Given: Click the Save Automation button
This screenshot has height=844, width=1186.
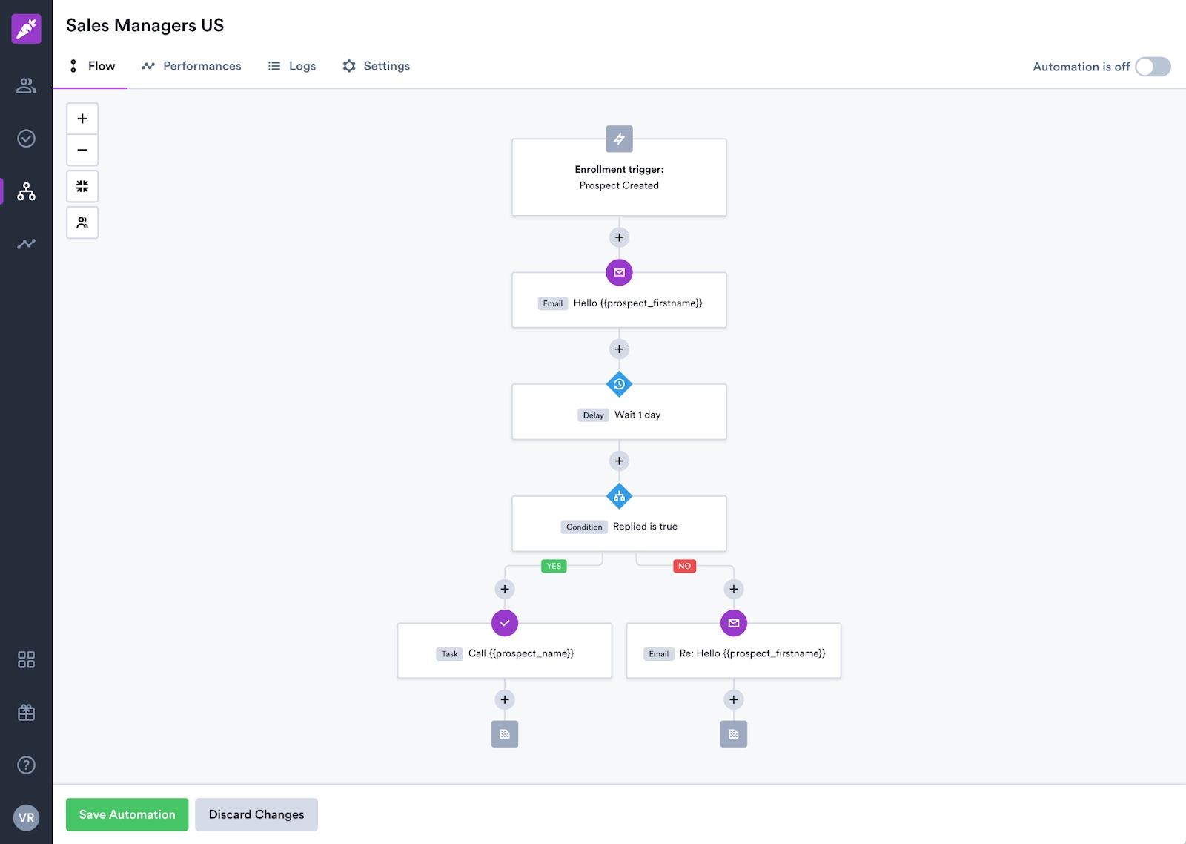Looking at the screenshot, I should (126, 814).
